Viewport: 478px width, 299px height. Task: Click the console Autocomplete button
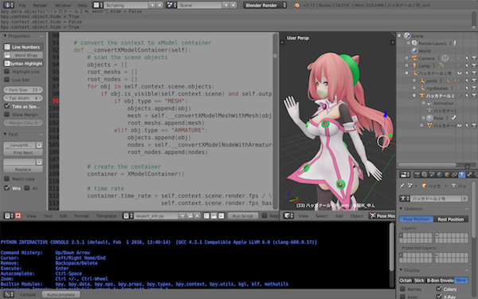pos(61,295)
